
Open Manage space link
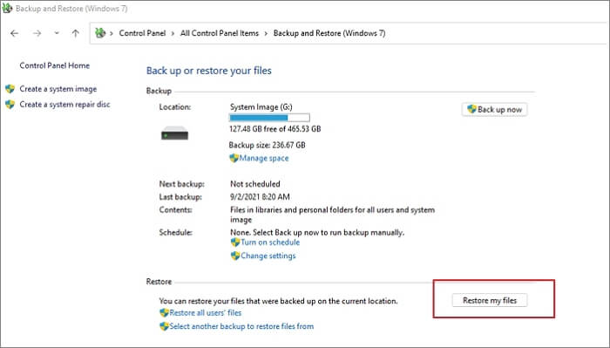(264, 158)
